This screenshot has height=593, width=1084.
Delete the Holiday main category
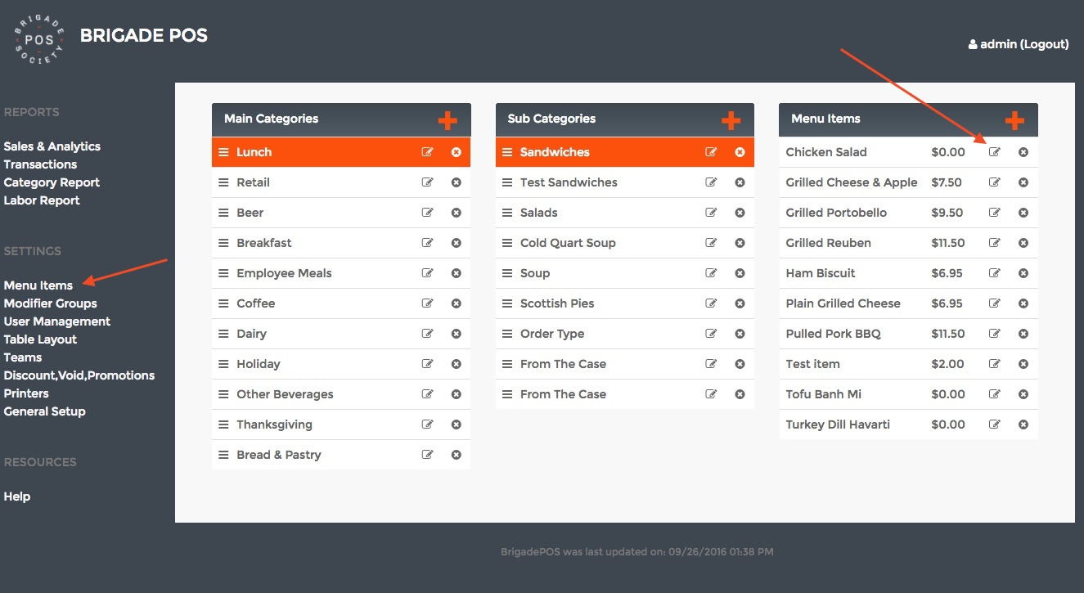click(x=457, y=364)
